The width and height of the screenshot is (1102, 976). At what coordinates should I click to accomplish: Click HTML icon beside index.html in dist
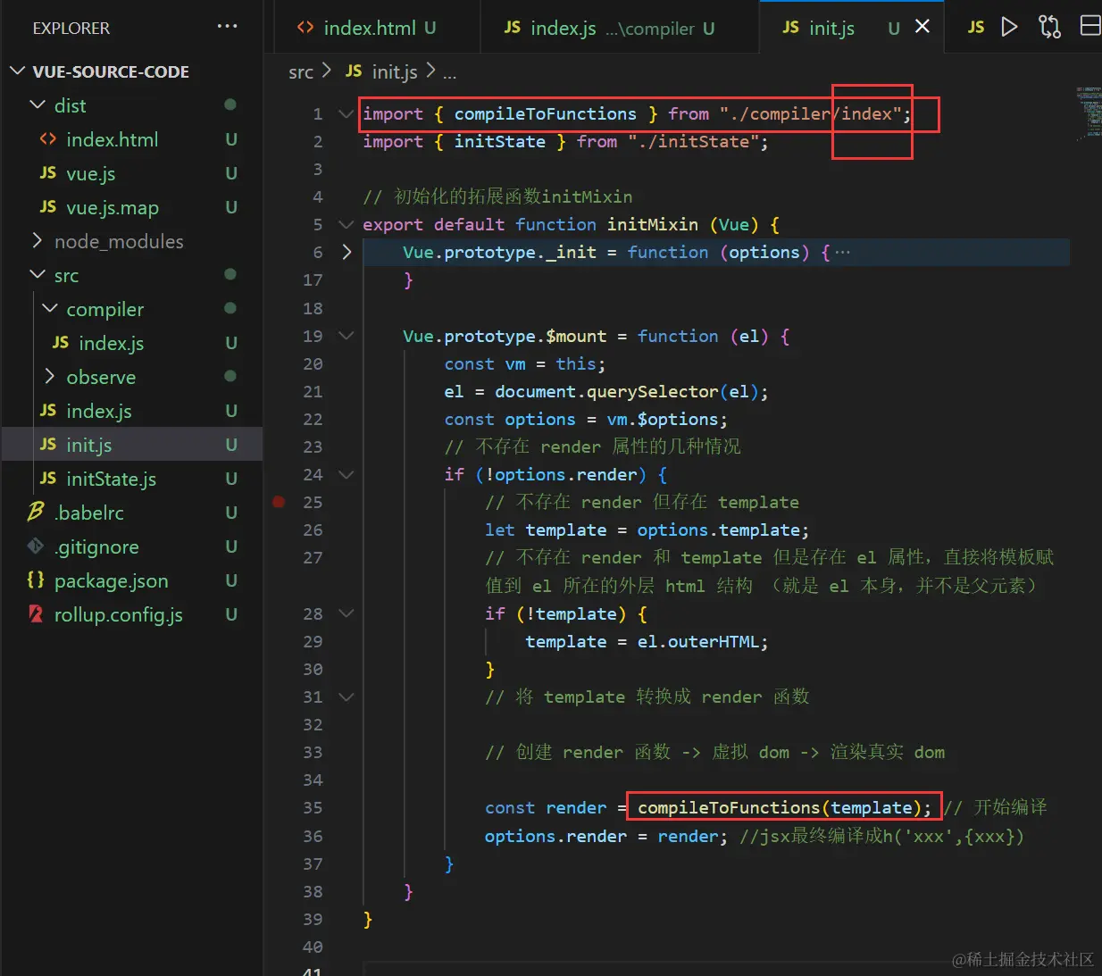[x=48, y=139]
